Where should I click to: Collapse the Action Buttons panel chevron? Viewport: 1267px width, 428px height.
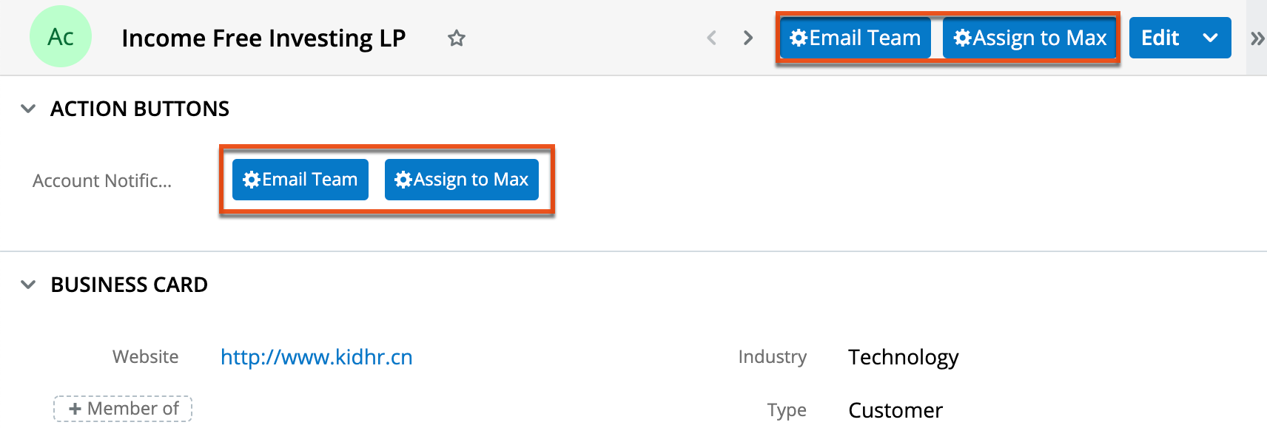pos(28,109)
